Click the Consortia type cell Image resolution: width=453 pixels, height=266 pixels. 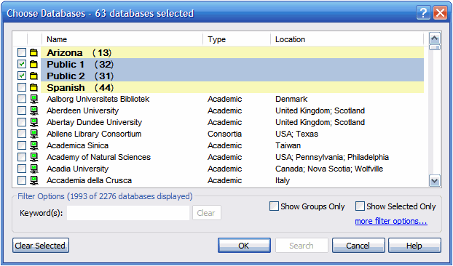click(224, 134)
